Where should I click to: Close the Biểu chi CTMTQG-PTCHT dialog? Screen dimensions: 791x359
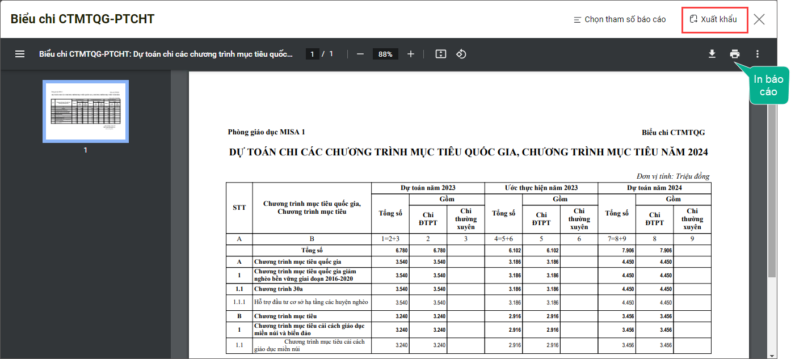[759, 19]
